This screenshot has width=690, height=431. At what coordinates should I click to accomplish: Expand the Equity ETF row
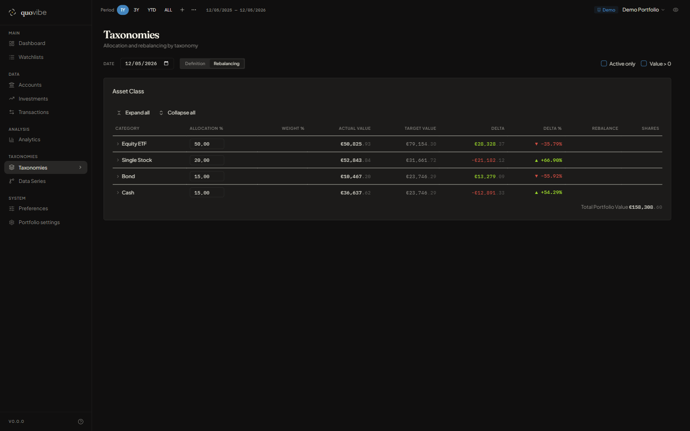click(x=118, y=144)
